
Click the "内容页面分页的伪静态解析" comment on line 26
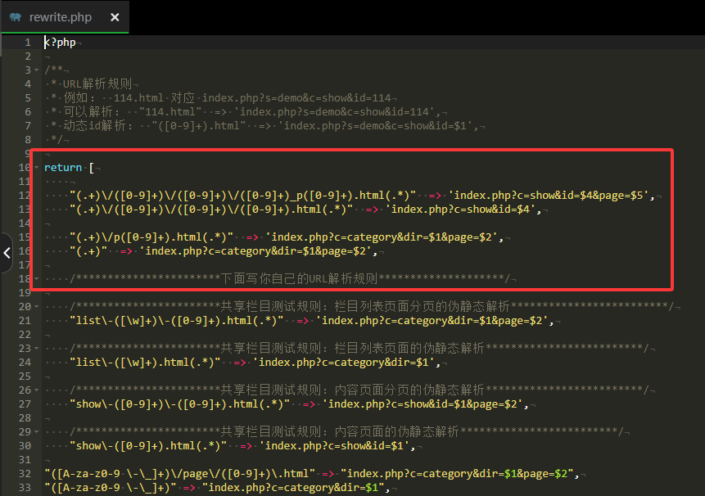409,390
